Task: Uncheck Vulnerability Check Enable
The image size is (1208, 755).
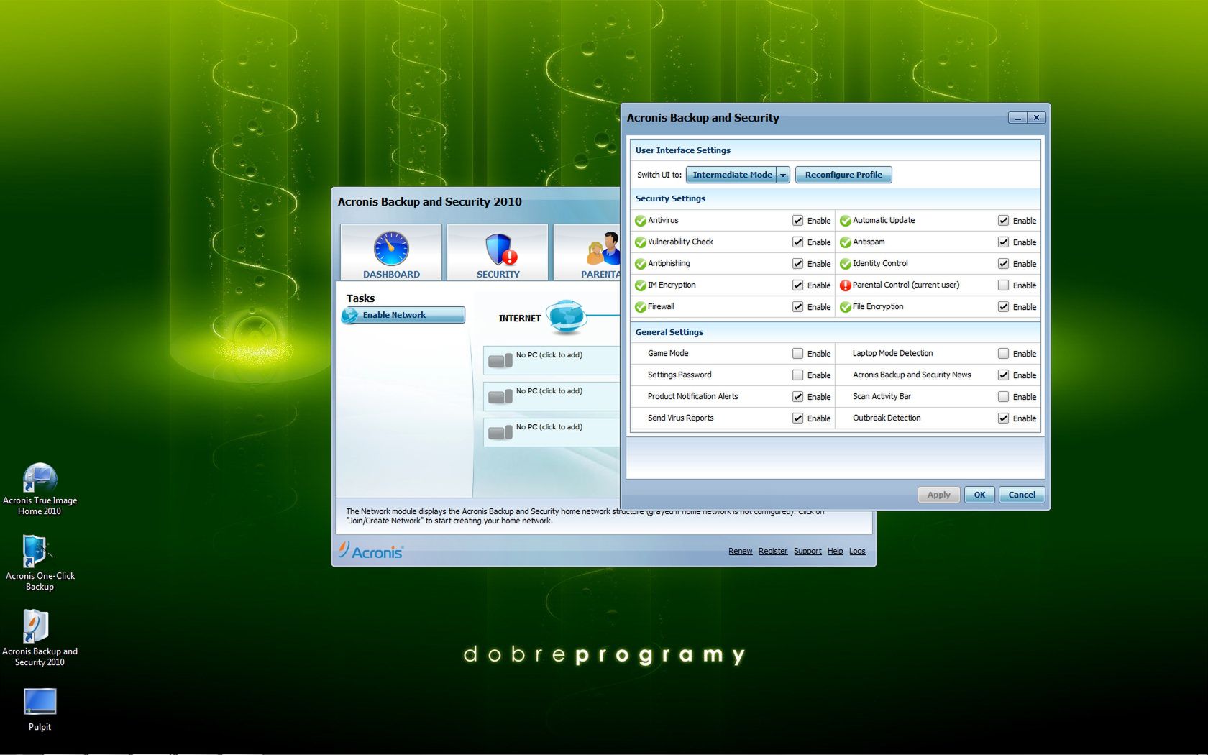Action: (x=797, y=242)
